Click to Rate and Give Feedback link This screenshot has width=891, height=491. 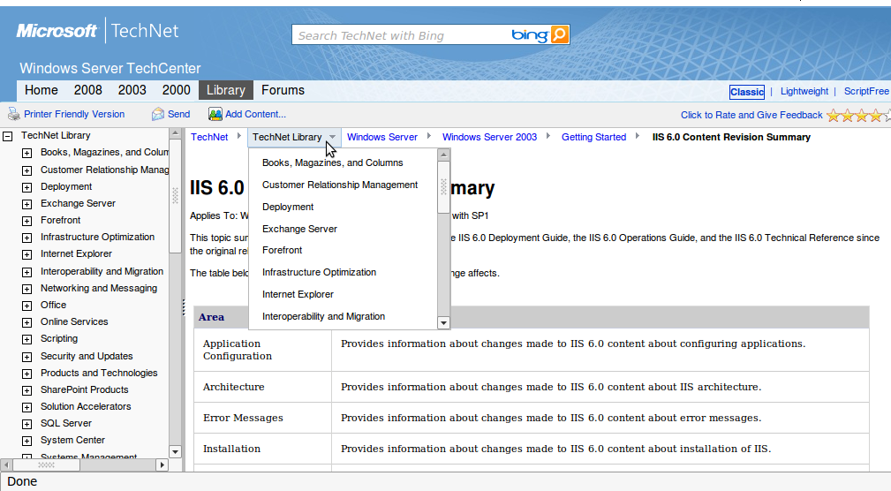751,116
